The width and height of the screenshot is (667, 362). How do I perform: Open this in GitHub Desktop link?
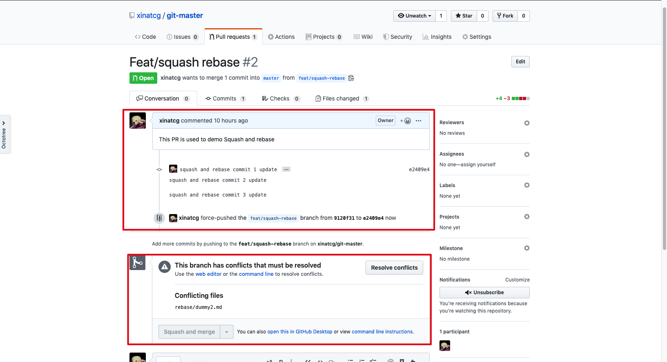[x=300, y=332]
